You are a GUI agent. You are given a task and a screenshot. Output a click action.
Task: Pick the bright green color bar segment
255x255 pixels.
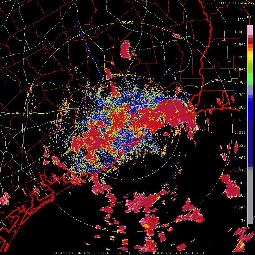[250, 77]
